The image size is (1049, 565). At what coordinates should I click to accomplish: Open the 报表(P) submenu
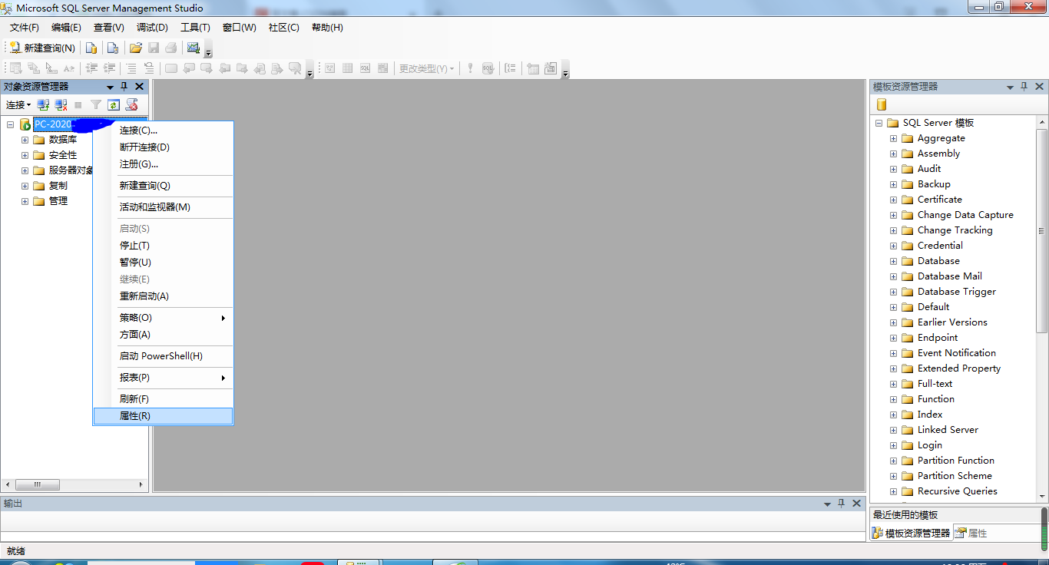[x=163, y=378]
